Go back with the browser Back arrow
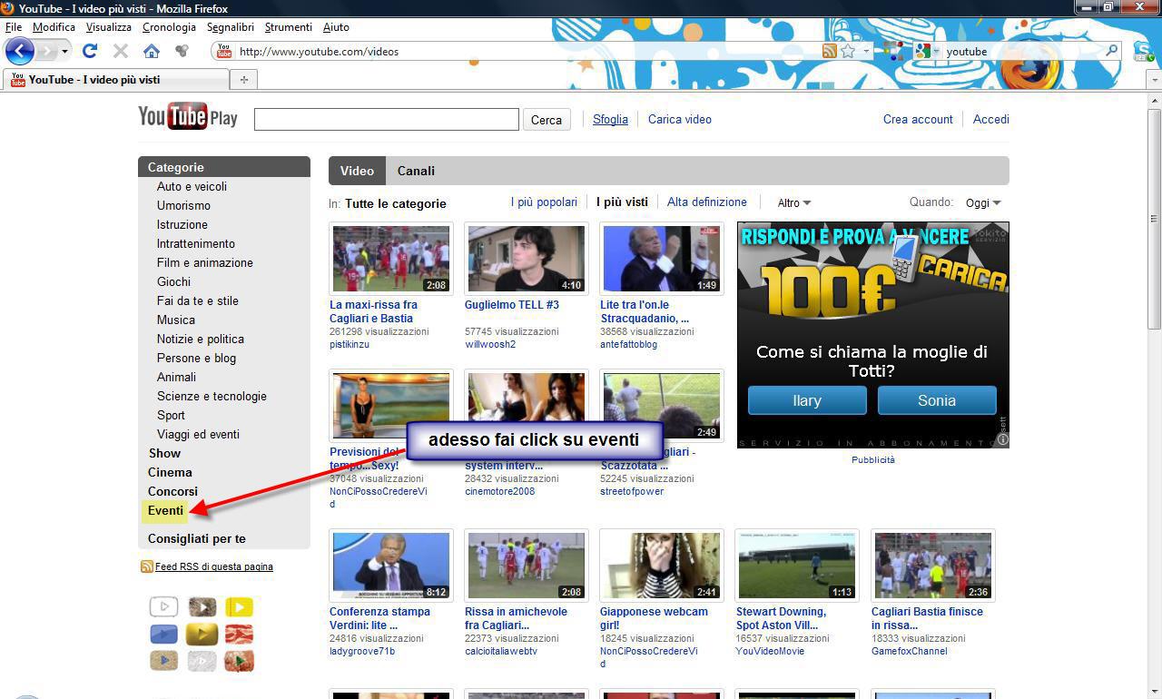The width and height of the screenshot is (1162, 699). pos(20,51)
